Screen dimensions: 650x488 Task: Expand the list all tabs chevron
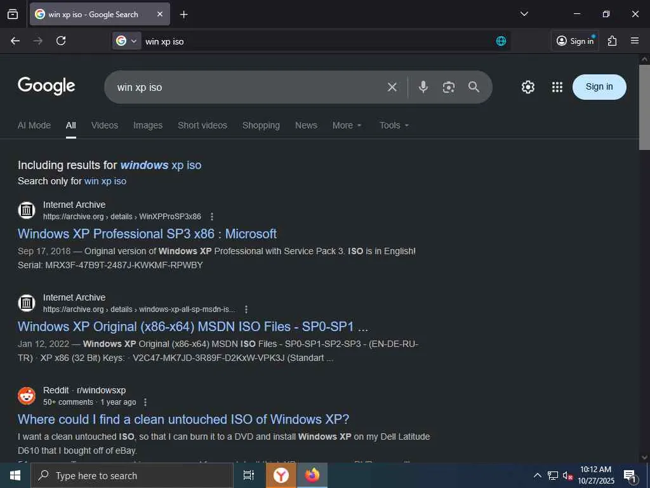(524, 14)
